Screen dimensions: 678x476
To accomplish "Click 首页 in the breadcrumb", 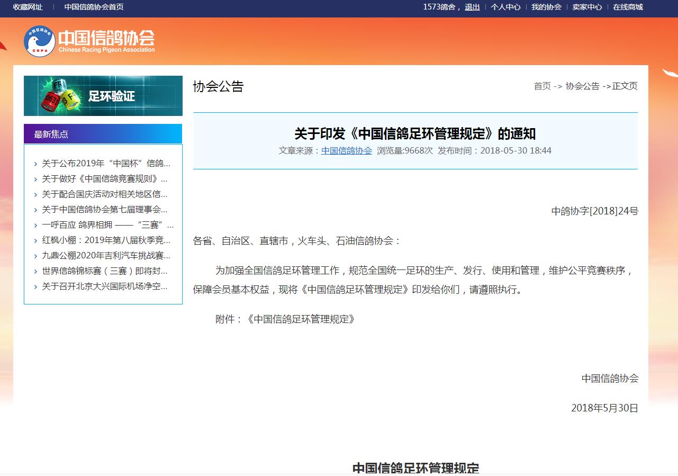I will (x=542, y=86).
